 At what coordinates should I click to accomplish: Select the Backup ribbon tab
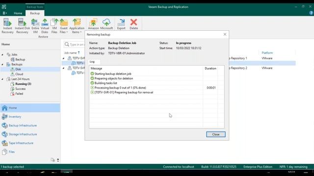coord(35,13)
